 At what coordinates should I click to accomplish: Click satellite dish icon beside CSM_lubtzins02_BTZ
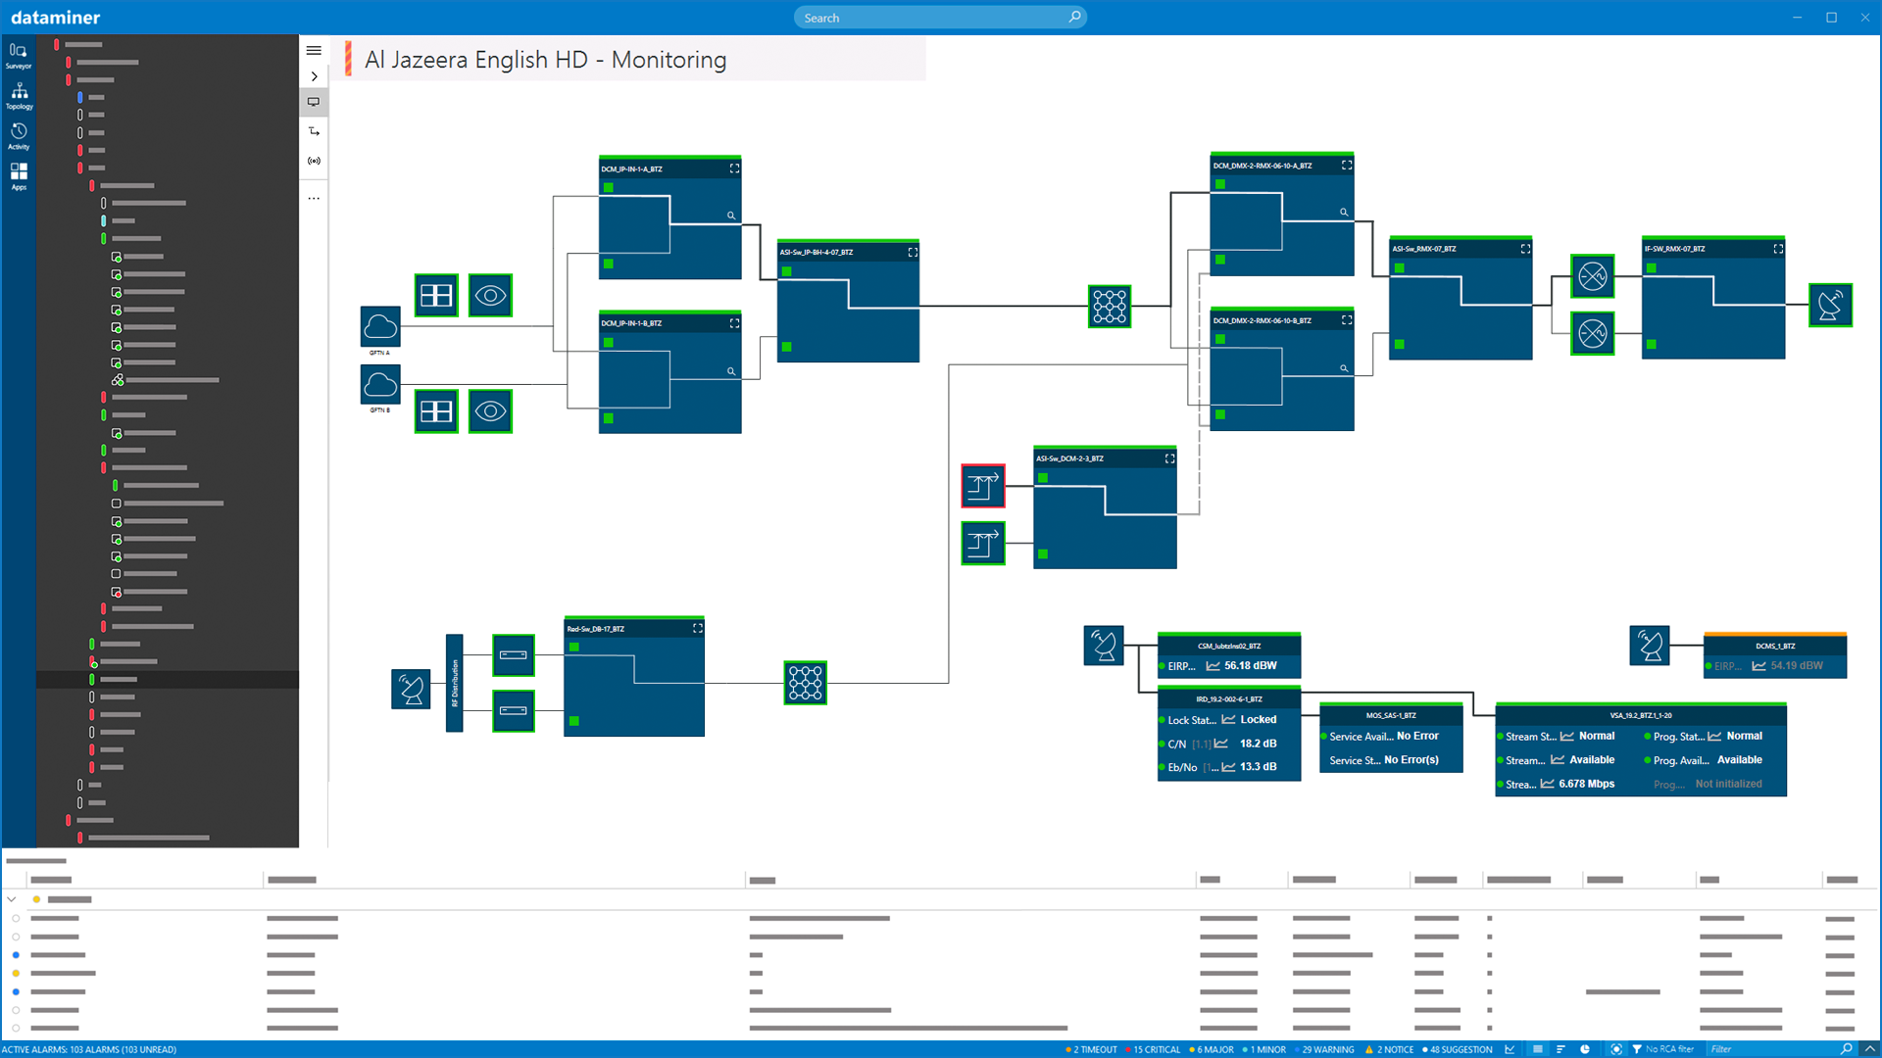(x=1104, y=646)
